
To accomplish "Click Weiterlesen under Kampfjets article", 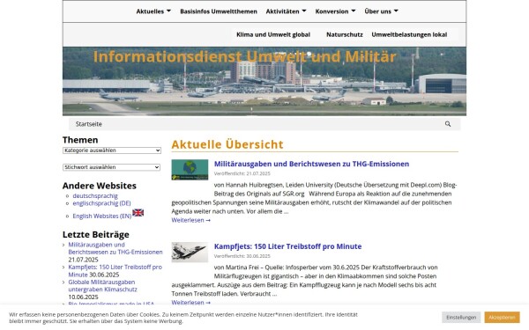I will (x=191, y=303).
